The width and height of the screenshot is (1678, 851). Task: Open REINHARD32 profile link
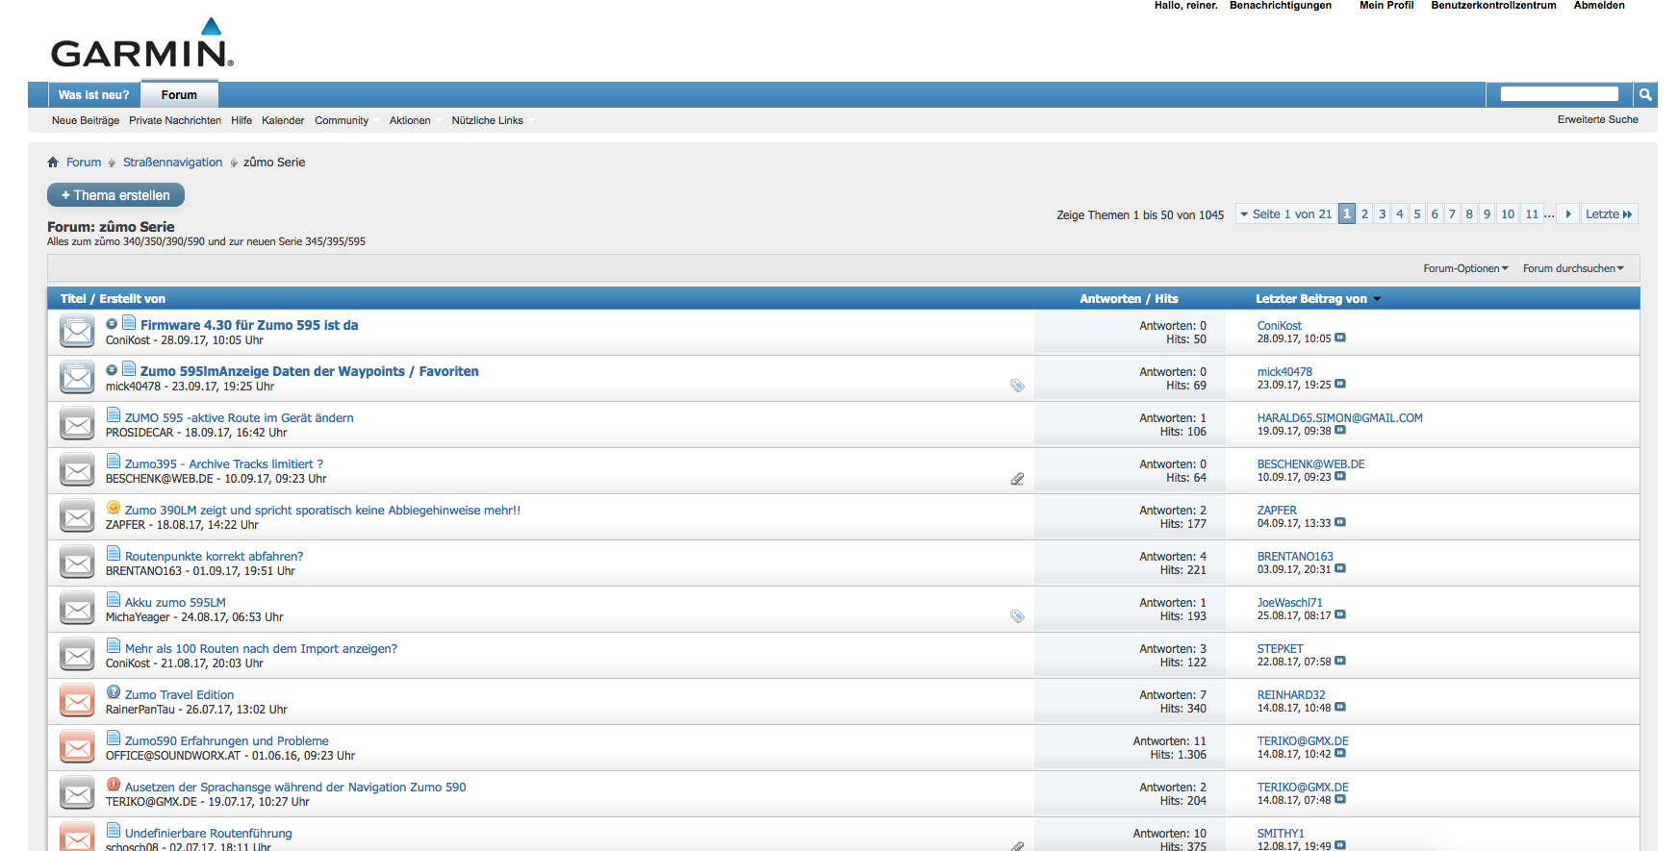tap(1291, 695)
